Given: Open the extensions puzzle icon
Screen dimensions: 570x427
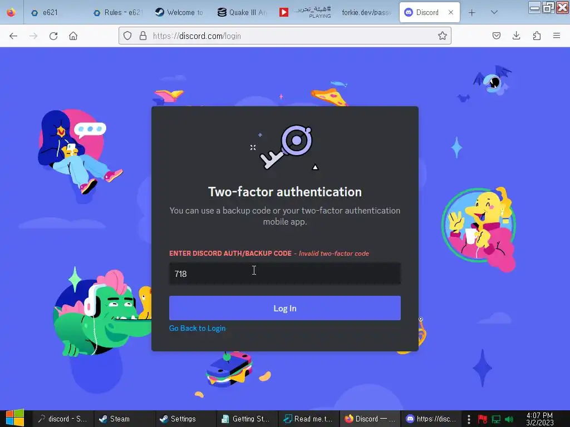Looking at the screenshot, I should click(x=537, y=36).
